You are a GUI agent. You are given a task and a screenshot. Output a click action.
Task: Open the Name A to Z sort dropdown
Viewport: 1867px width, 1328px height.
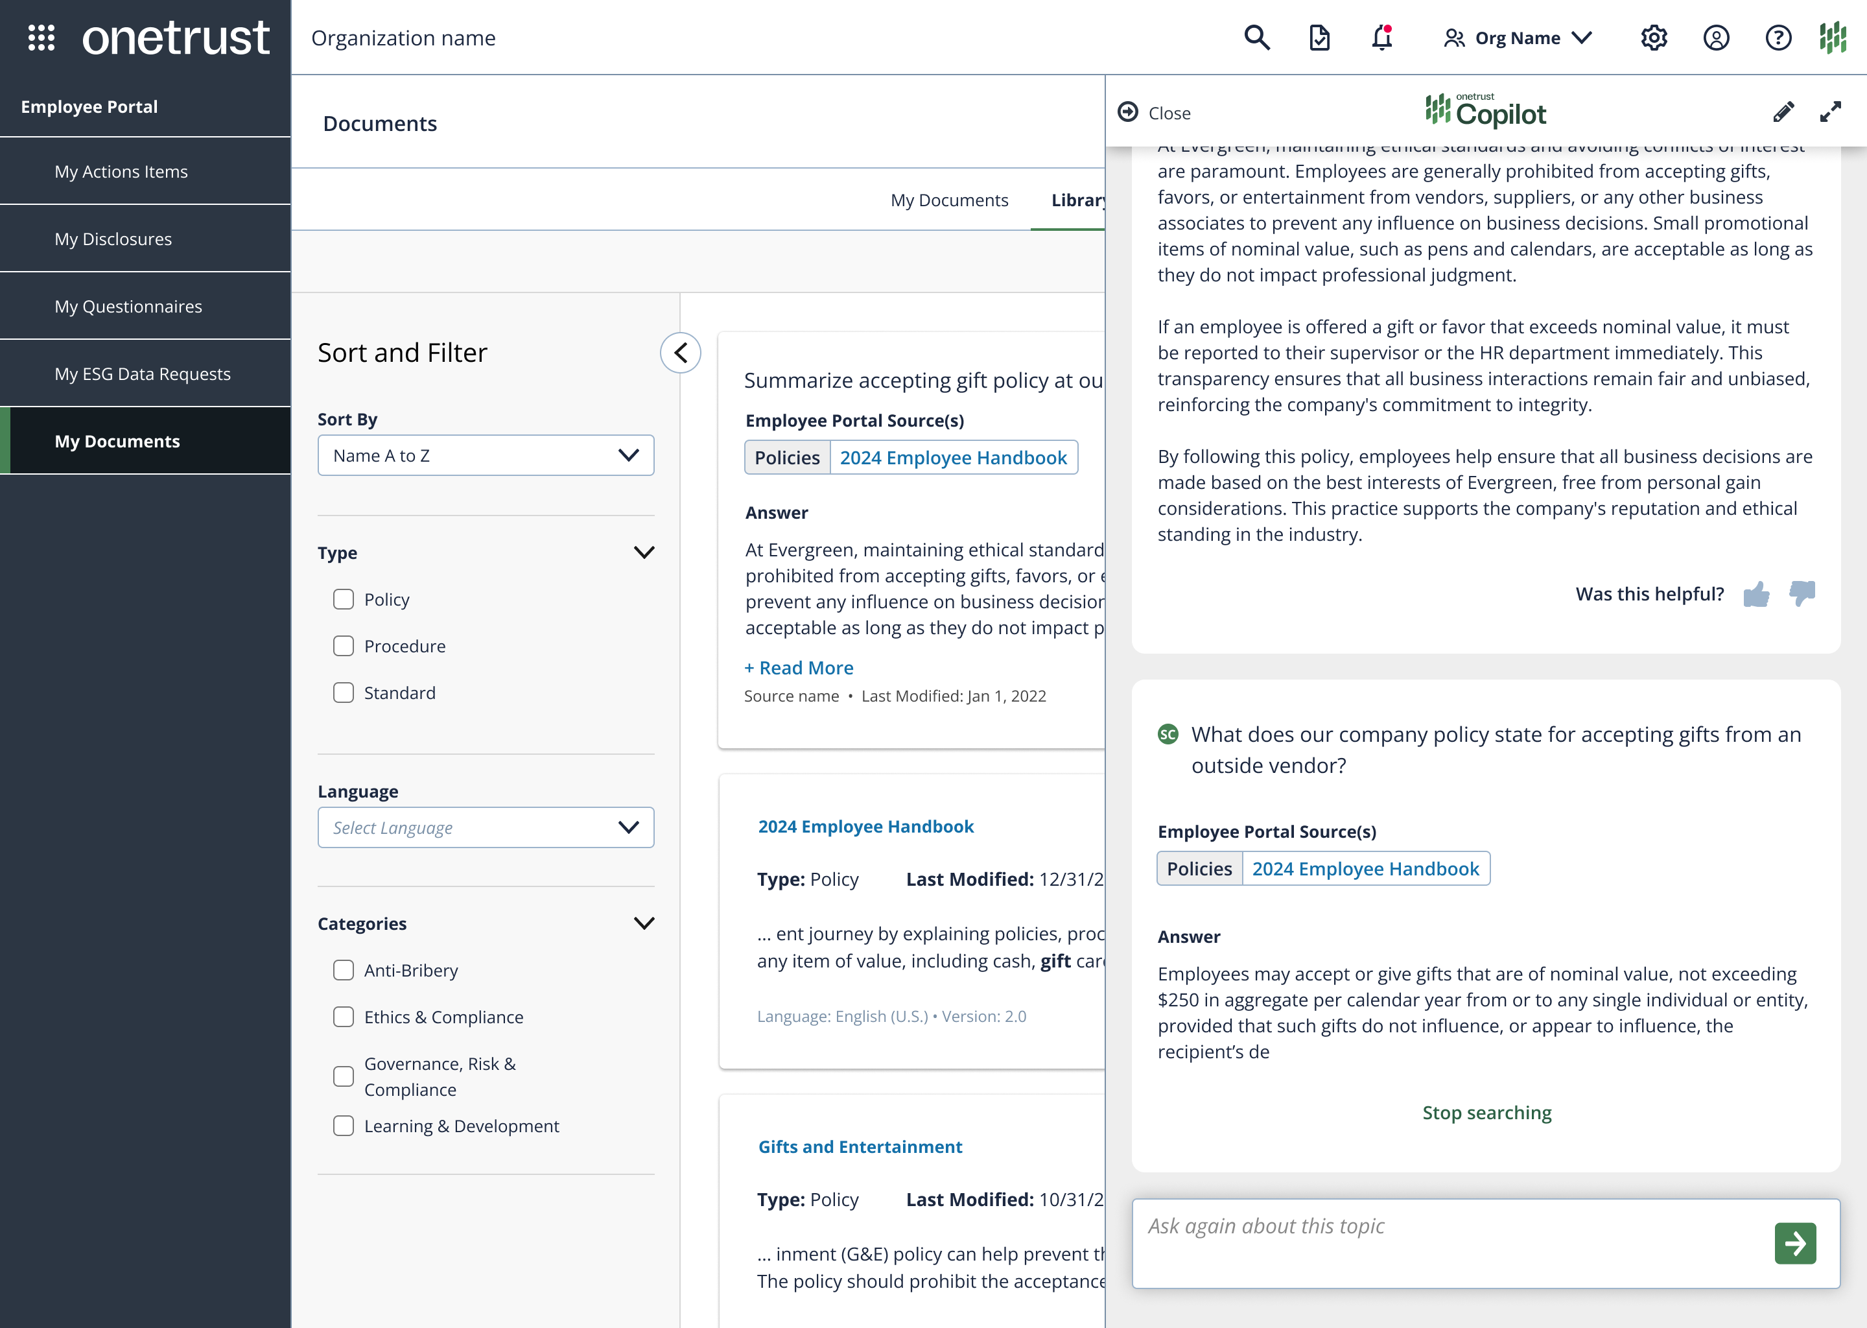point(486,455)
